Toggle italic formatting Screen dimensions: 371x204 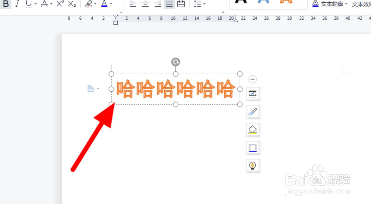[17, 4]
